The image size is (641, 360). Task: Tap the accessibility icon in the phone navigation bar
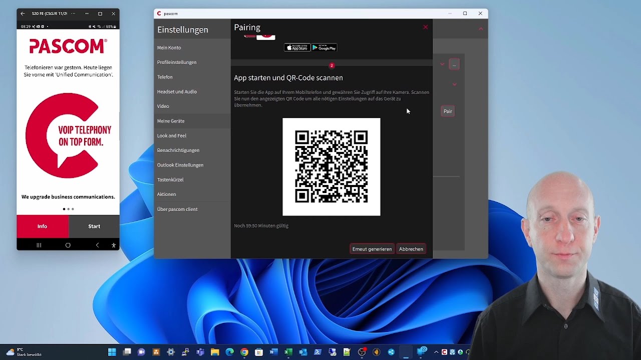(x=114, y=245)
